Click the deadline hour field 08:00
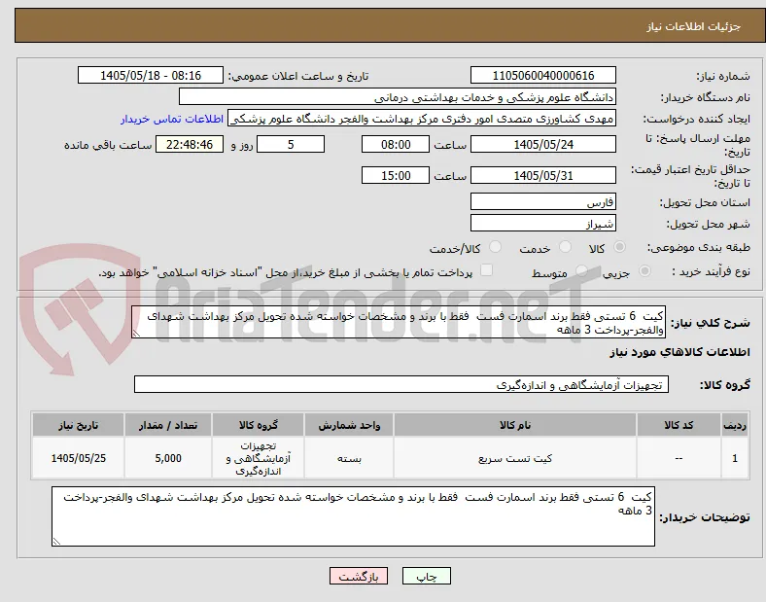Image resolution: width=766 pixels, height=602 pixels. (x=396, y=144)
